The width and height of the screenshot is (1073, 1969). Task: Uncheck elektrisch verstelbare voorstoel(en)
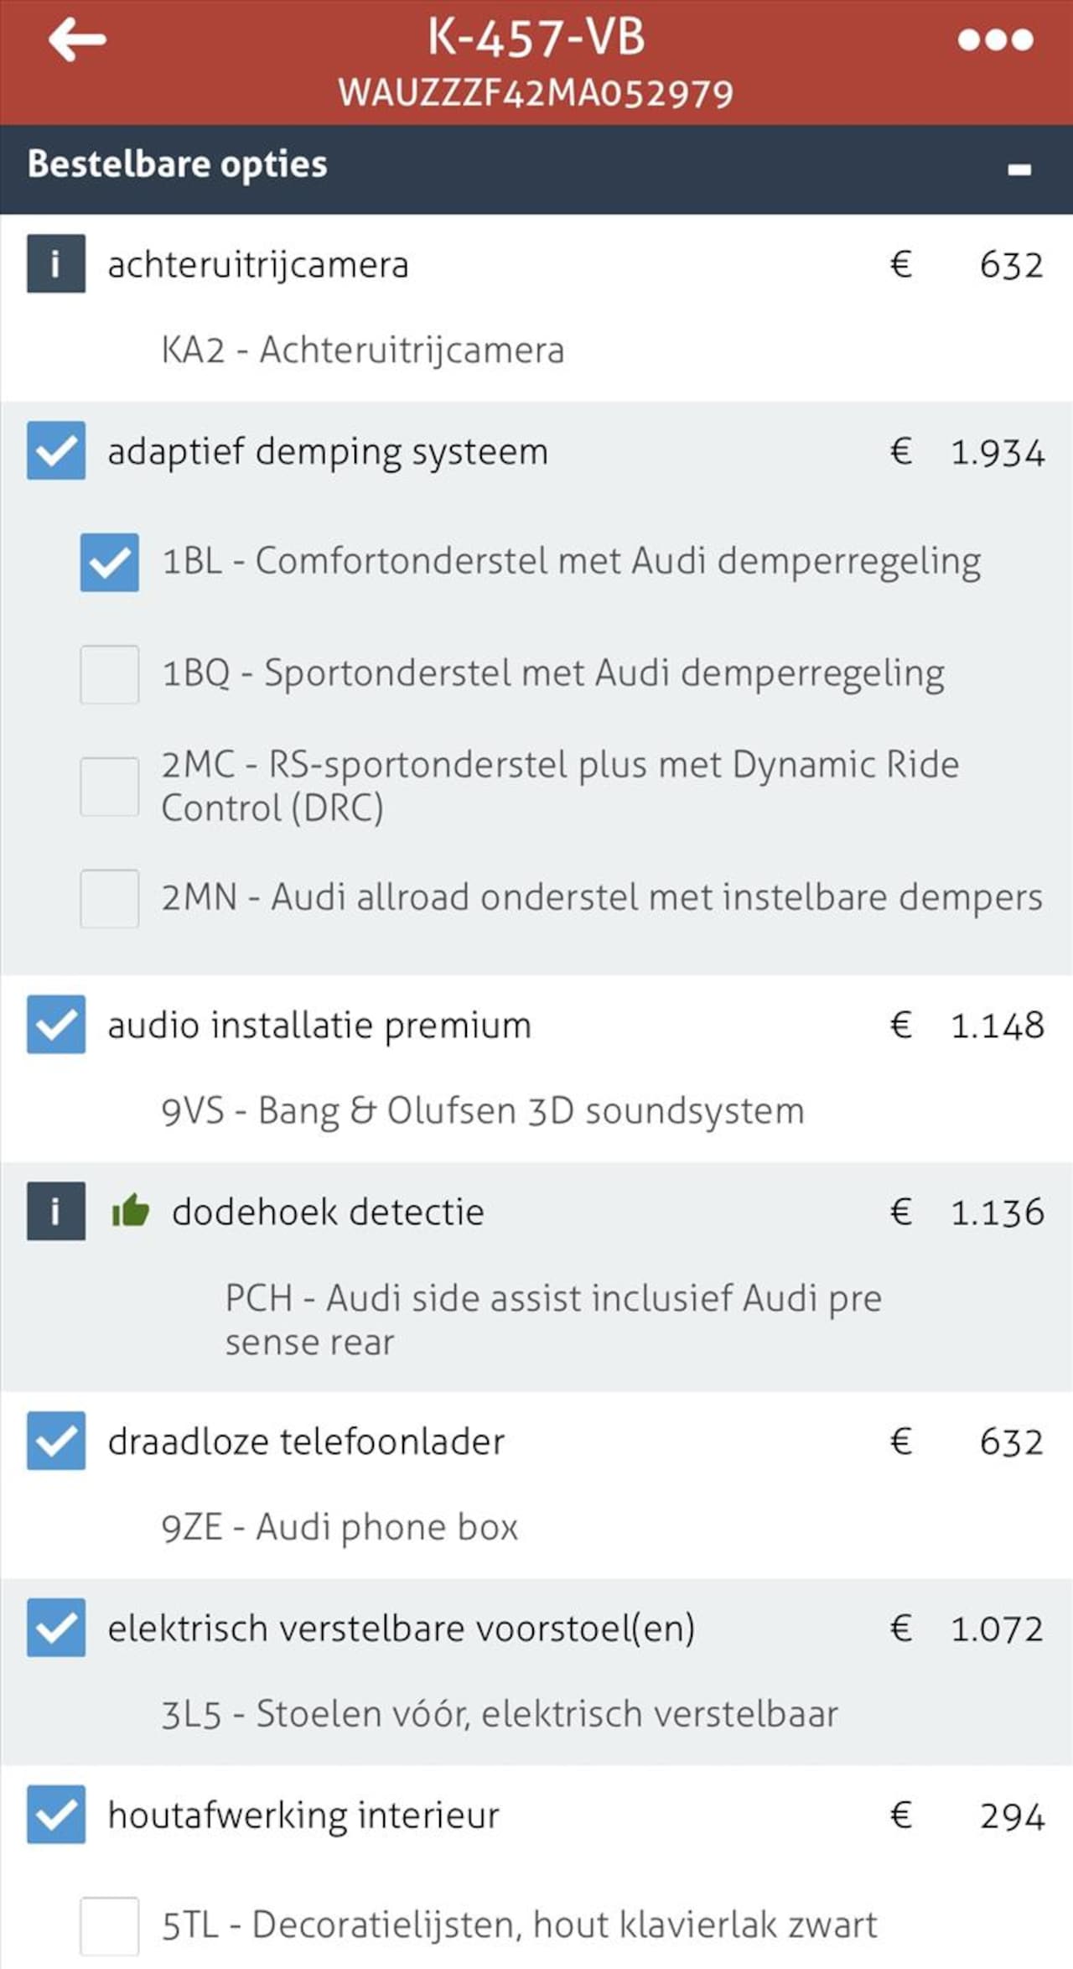56,1628
